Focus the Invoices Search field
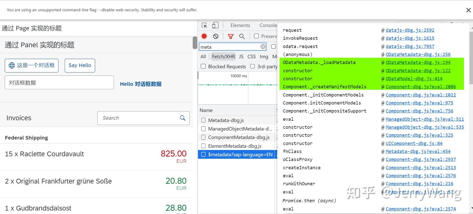This screenshot has width=473, height=214. (144, 118)
